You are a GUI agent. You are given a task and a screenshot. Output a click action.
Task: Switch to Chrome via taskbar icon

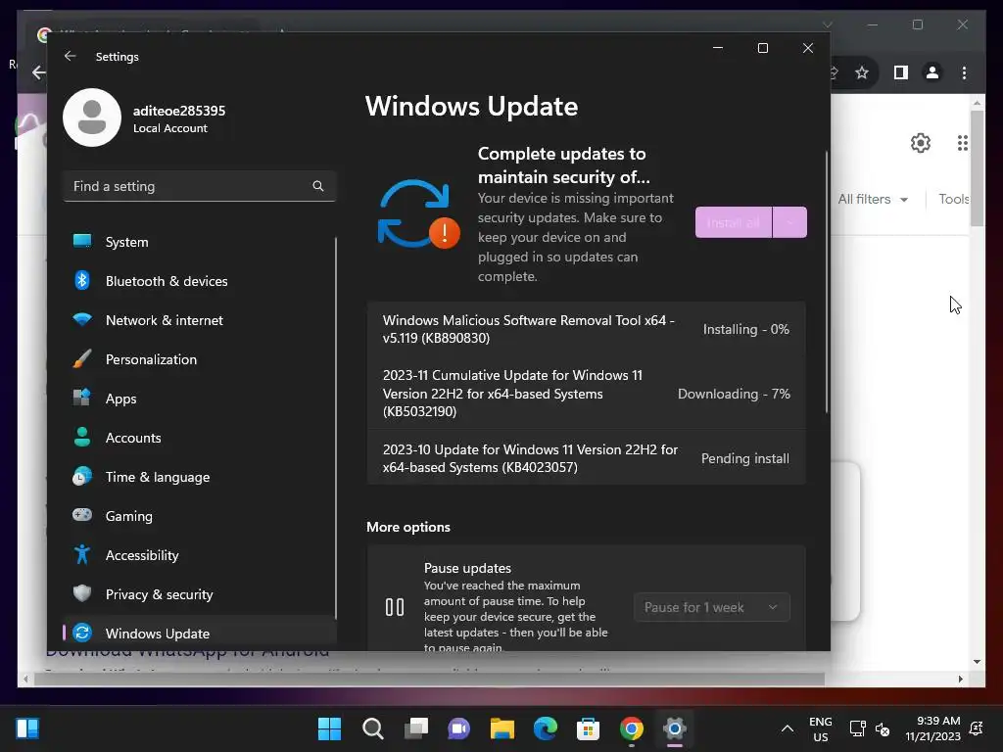(x=632, y=728)
